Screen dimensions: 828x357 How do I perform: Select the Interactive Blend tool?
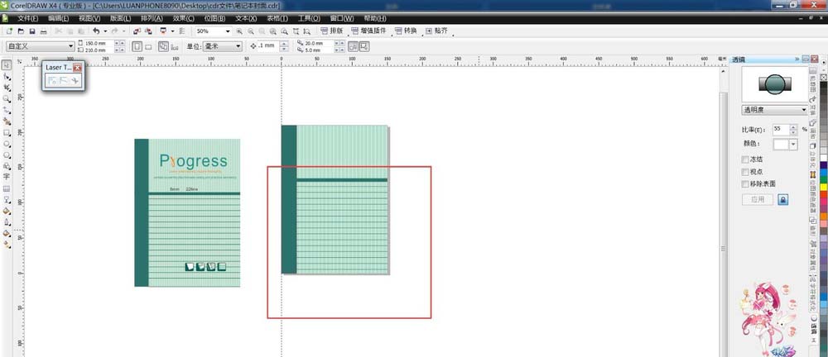tap(7, 200)
